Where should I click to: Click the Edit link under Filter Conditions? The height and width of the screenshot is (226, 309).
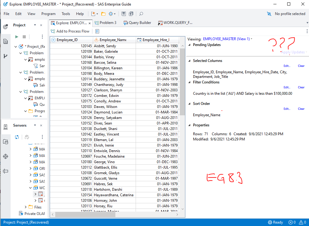pyautogui.click(x=287, y=87)
